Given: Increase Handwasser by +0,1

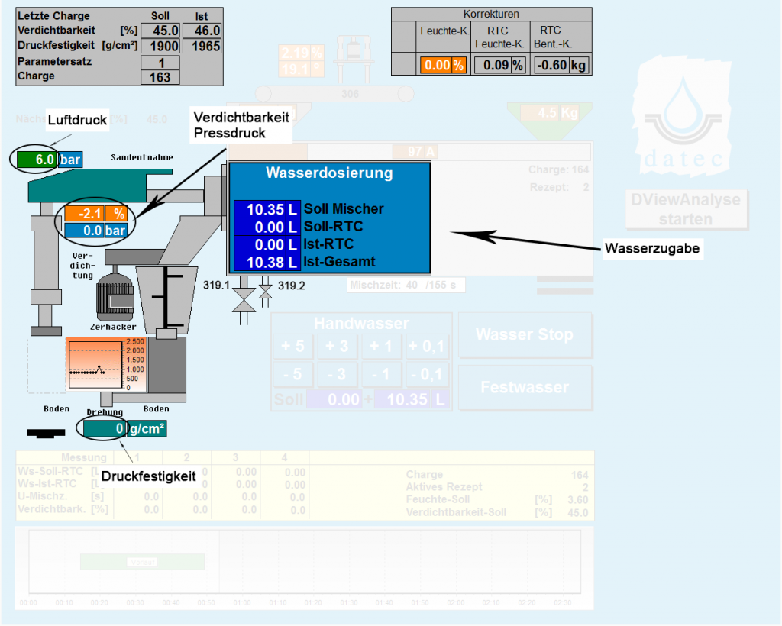Looking at the screenshot, I should (x=426, y=346).
